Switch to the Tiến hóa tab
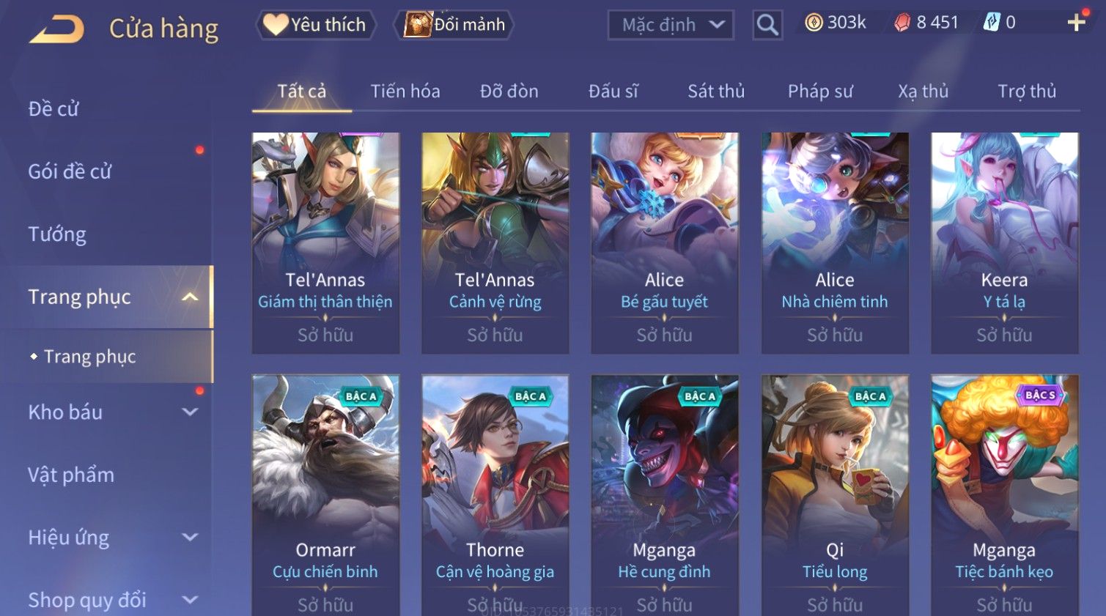 (405, 92)
